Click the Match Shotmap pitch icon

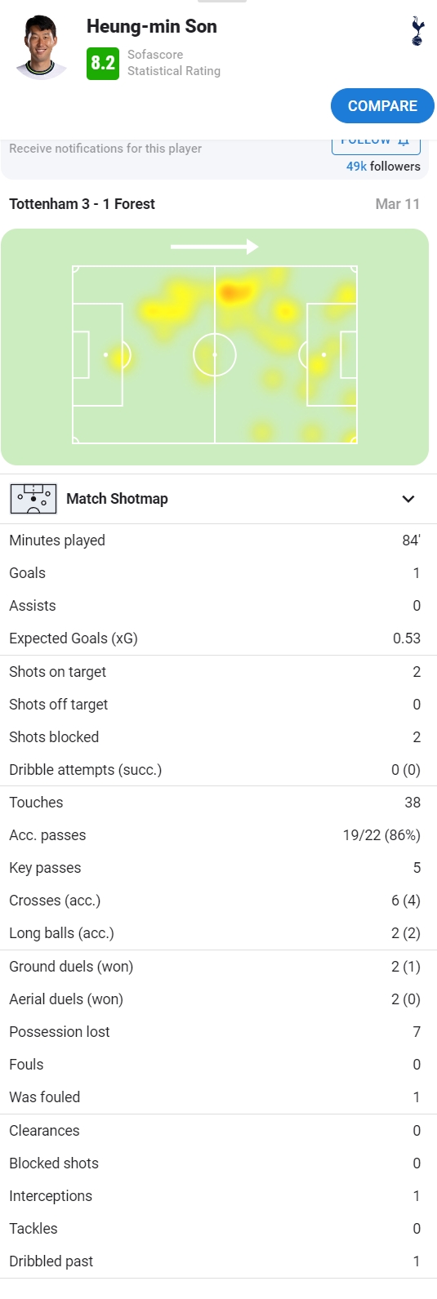[x=33, y=499]
